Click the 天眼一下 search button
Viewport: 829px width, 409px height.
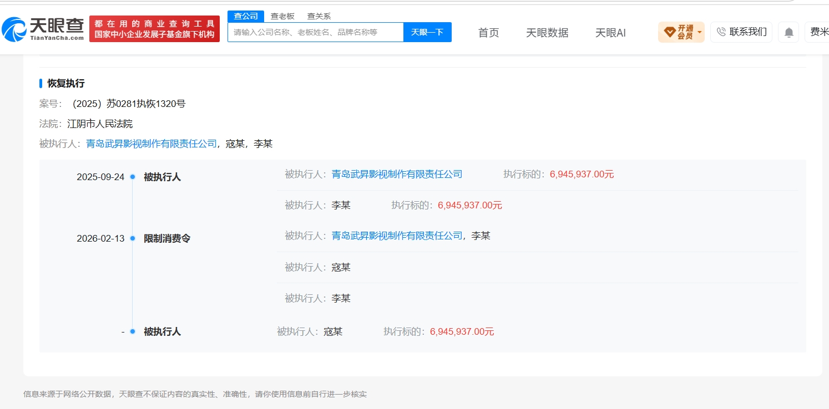427,32
